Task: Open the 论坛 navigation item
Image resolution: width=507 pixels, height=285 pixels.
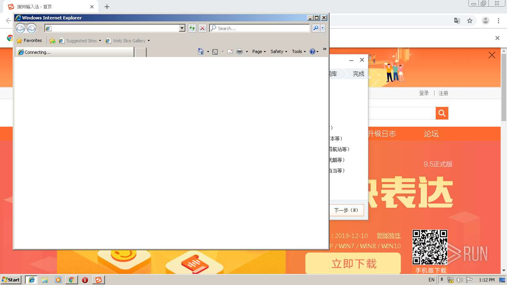Action: [x=431, y=134]
